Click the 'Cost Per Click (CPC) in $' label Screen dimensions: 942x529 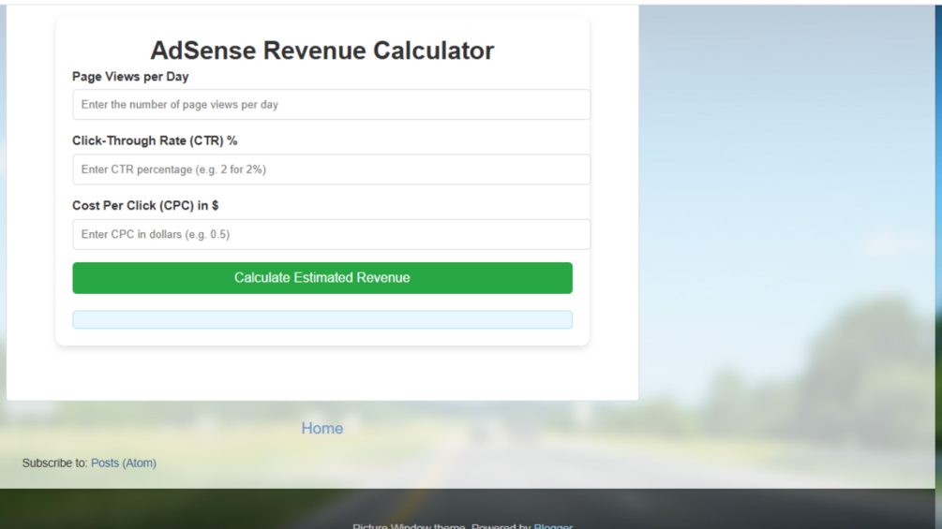click(144, 206)
